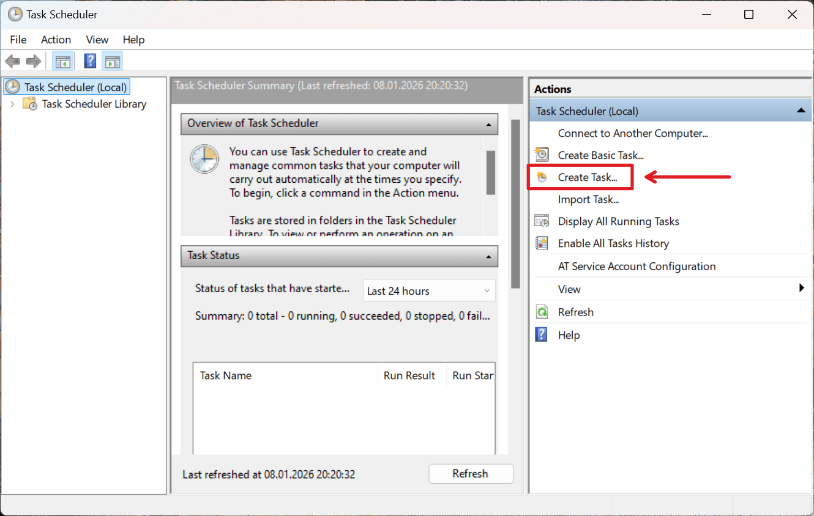814x516 pixels.
Task: Toggle the action pane toolbar icon
Action: tap(113, 61)
